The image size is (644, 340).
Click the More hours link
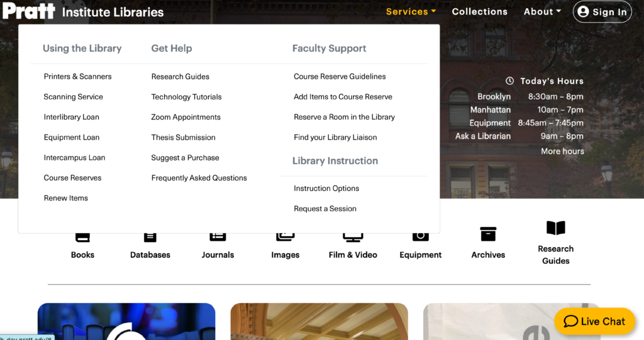(x=562, y=151)
